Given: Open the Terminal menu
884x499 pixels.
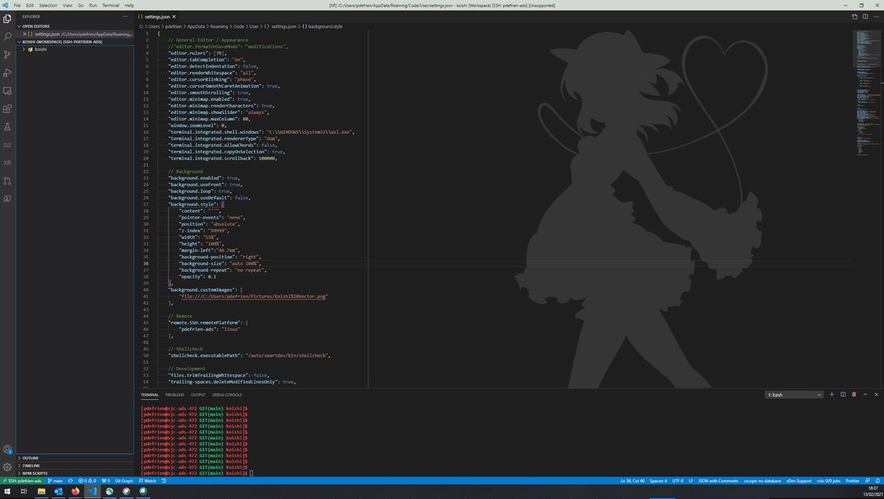Looking at the screenshot, I should tap(111, 5).
